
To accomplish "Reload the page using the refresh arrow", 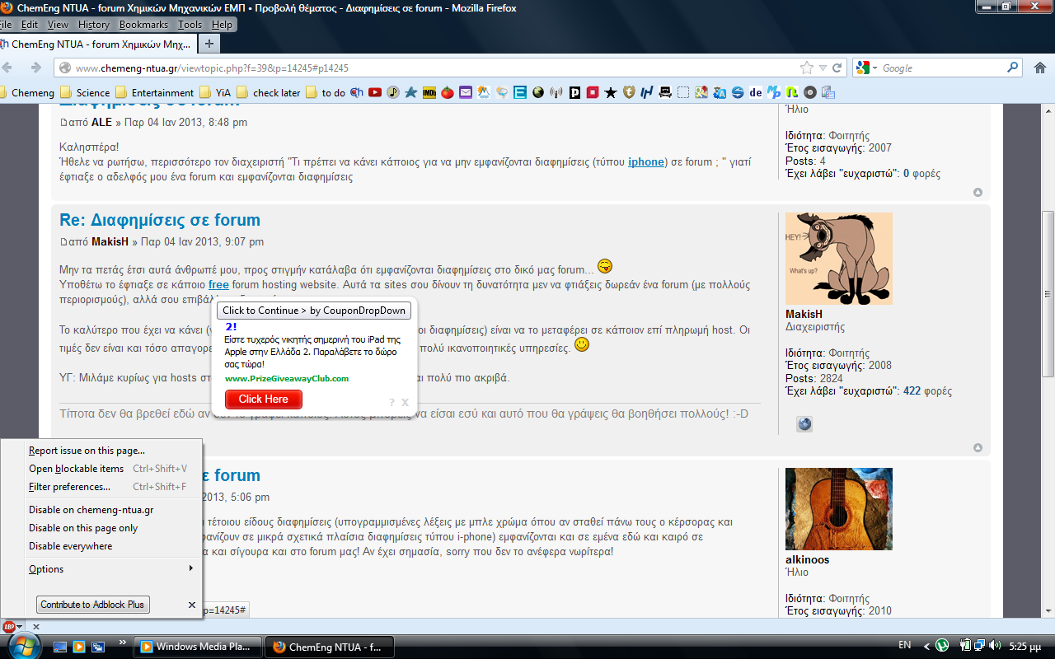I will (837, 68).
